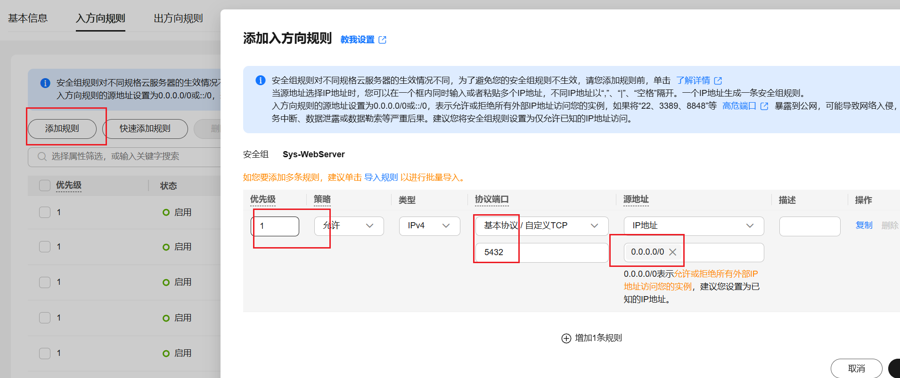Viewport: 900px width, 378px height.
Task: Check the last visible rule row checkbox
Action: (45, 353)
